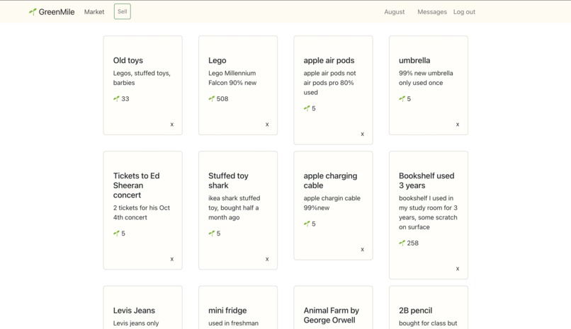The height and width of the screenshot is (329, 571).
Task: Open Tickets to Ed Sheeran concert title
Action: coord(136,185)
